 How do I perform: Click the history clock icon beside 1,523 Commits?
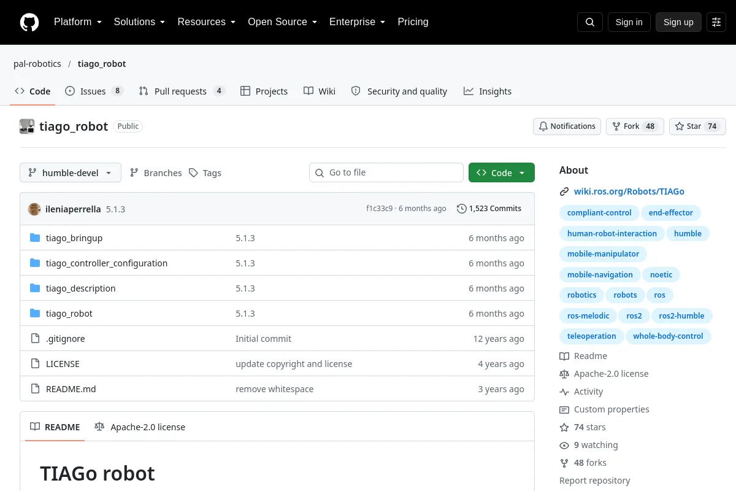(462, 209)
